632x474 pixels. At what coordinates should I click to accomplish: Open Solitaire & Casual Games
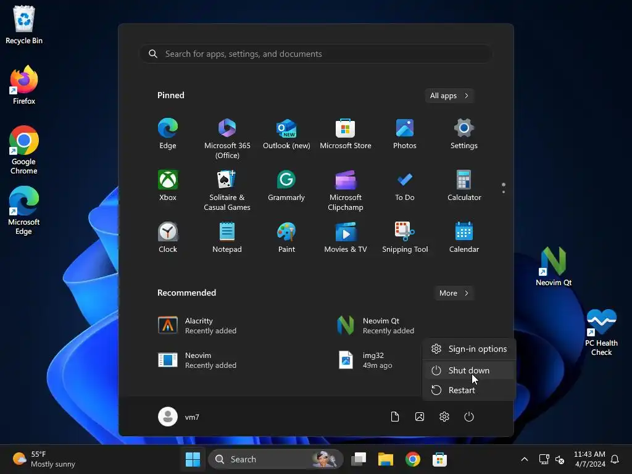[x=227, y=191]
